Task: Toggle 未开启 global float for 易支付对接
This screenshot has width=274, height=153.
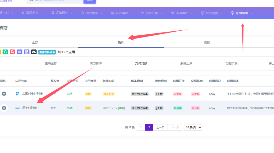Action: coord(196,108)
